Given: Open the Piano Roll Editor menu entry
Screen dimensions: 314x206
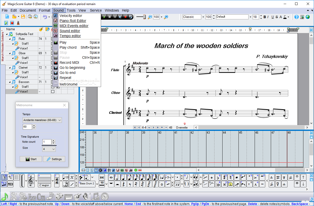Looking at the screenshot, I should point(73,21).
